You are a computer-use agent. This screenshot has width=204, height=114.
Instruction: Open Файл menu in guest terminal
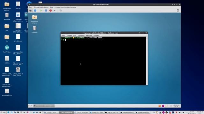tap(63, 35)
